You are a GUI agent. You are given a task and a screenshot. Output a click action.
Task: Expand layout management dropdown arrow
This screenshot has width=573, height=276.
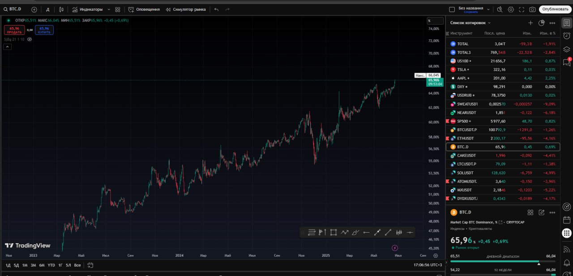coord(488,9)
